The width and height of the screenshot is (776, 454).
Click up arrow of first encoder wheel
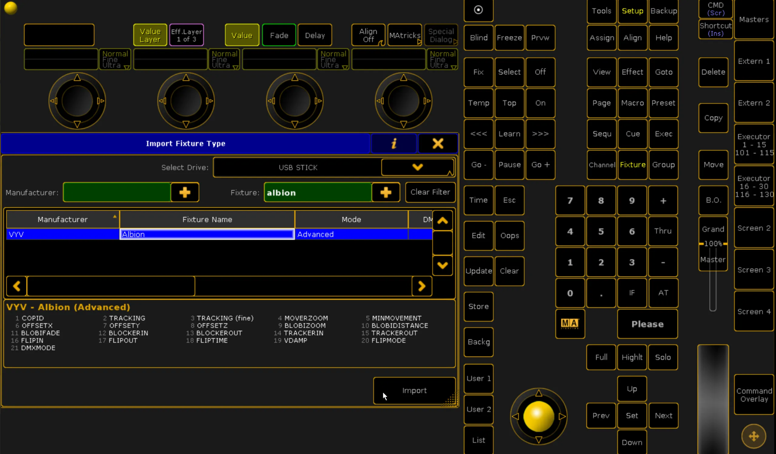[77, 77]
